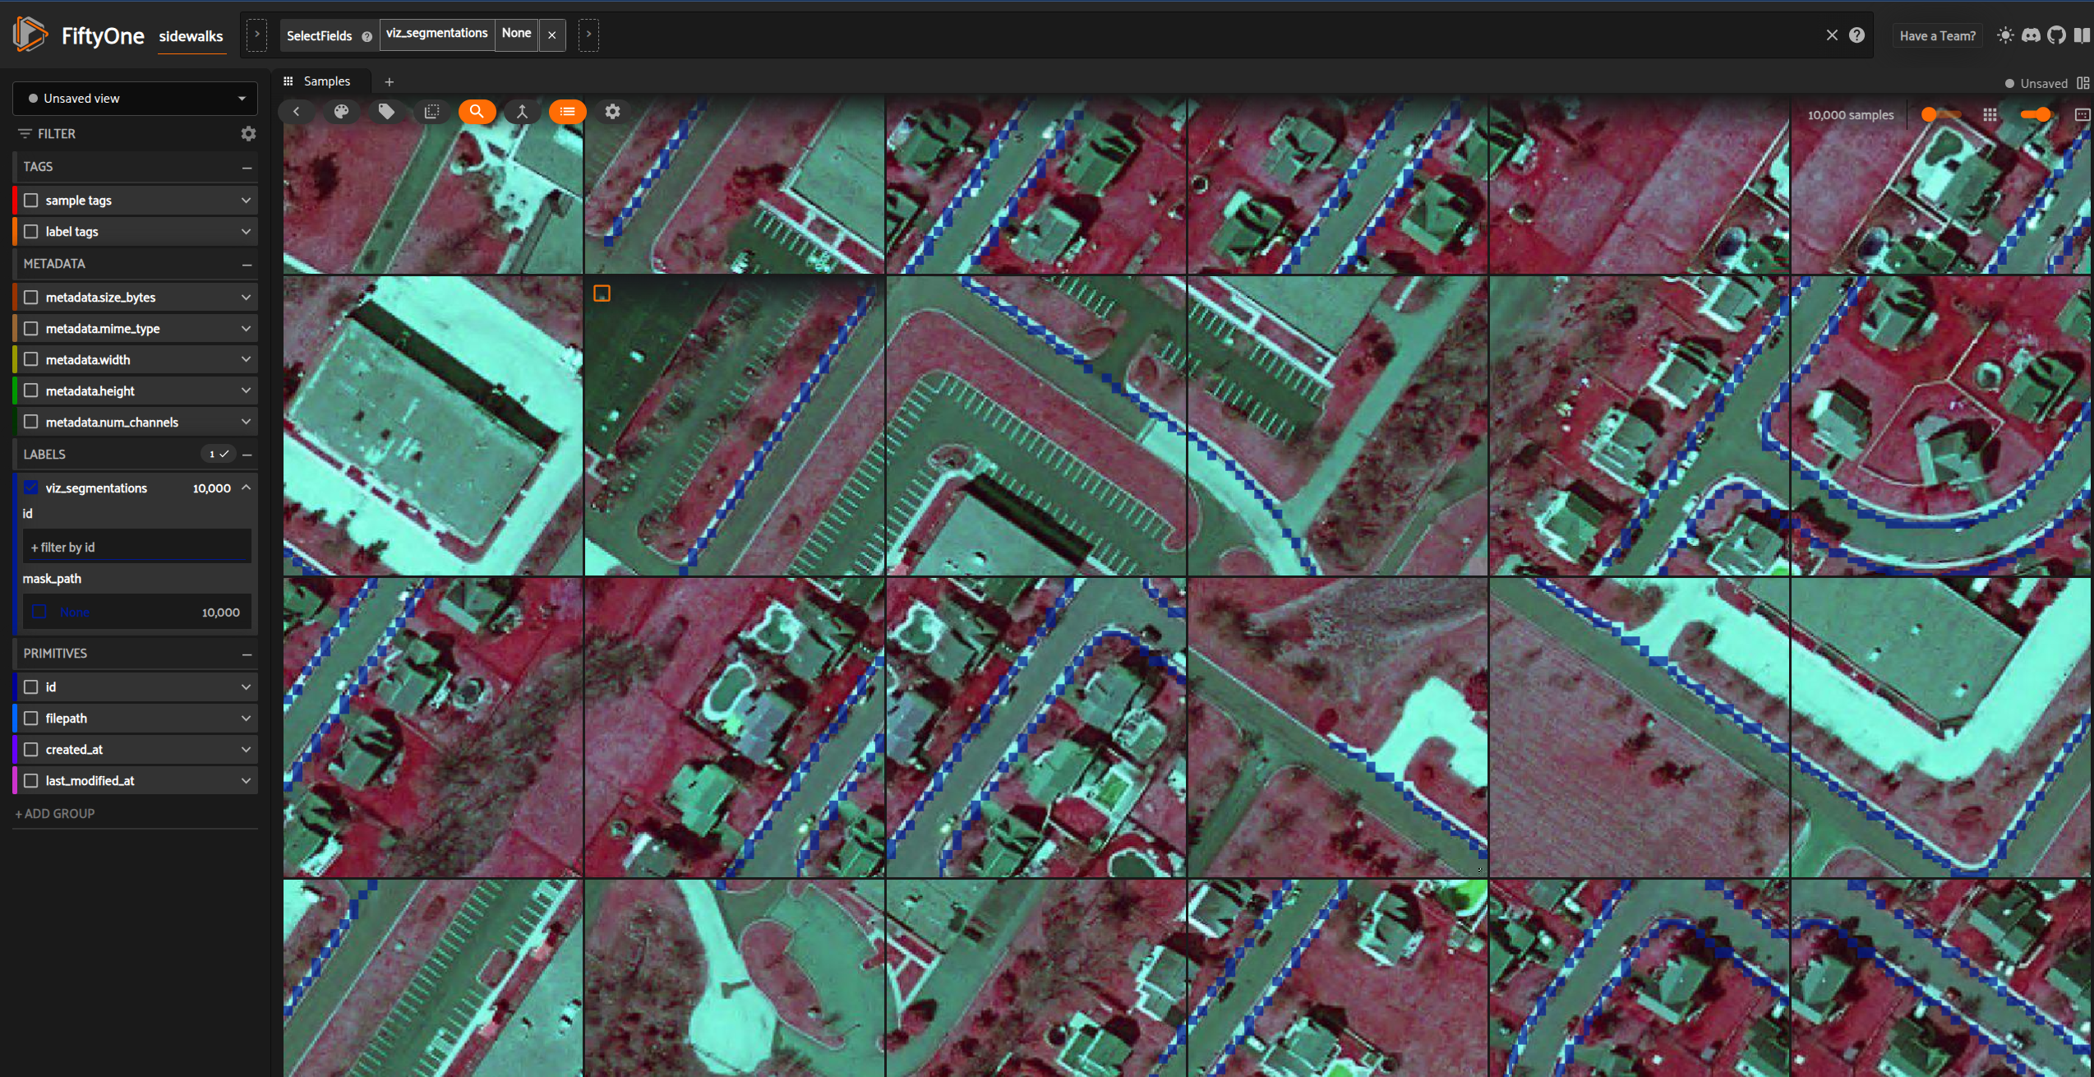Click the filter by id input field
This screenshot has width=2094, height=1077.
pyautogui.click(x=137, y=546)
